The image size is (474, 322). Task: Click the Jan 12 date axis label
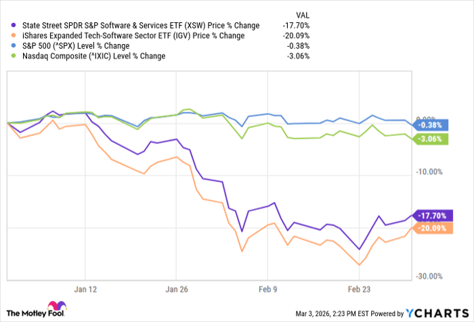coord(86,287)
